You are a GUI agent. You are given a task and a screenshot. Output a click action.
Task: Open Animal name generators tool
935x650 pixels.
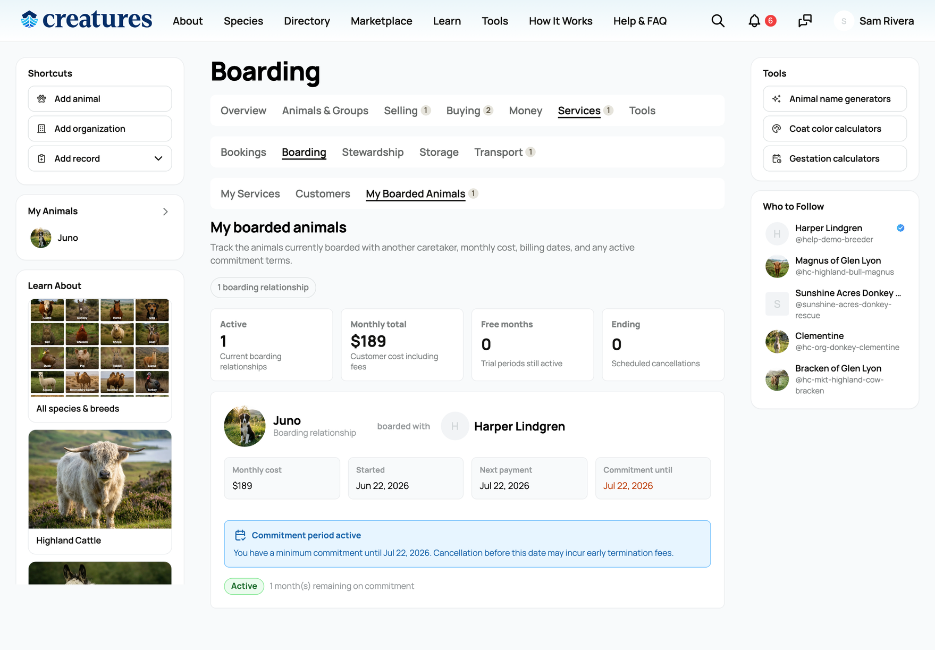[x=835, y=99]
